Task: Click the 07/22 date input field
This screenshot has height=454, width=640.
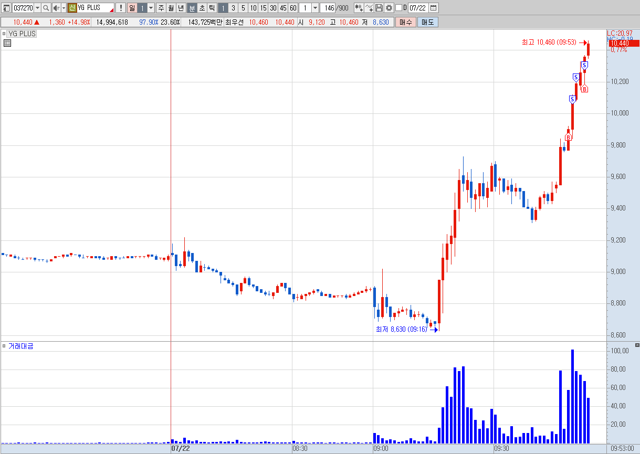Action: click(x=418, y=8)
